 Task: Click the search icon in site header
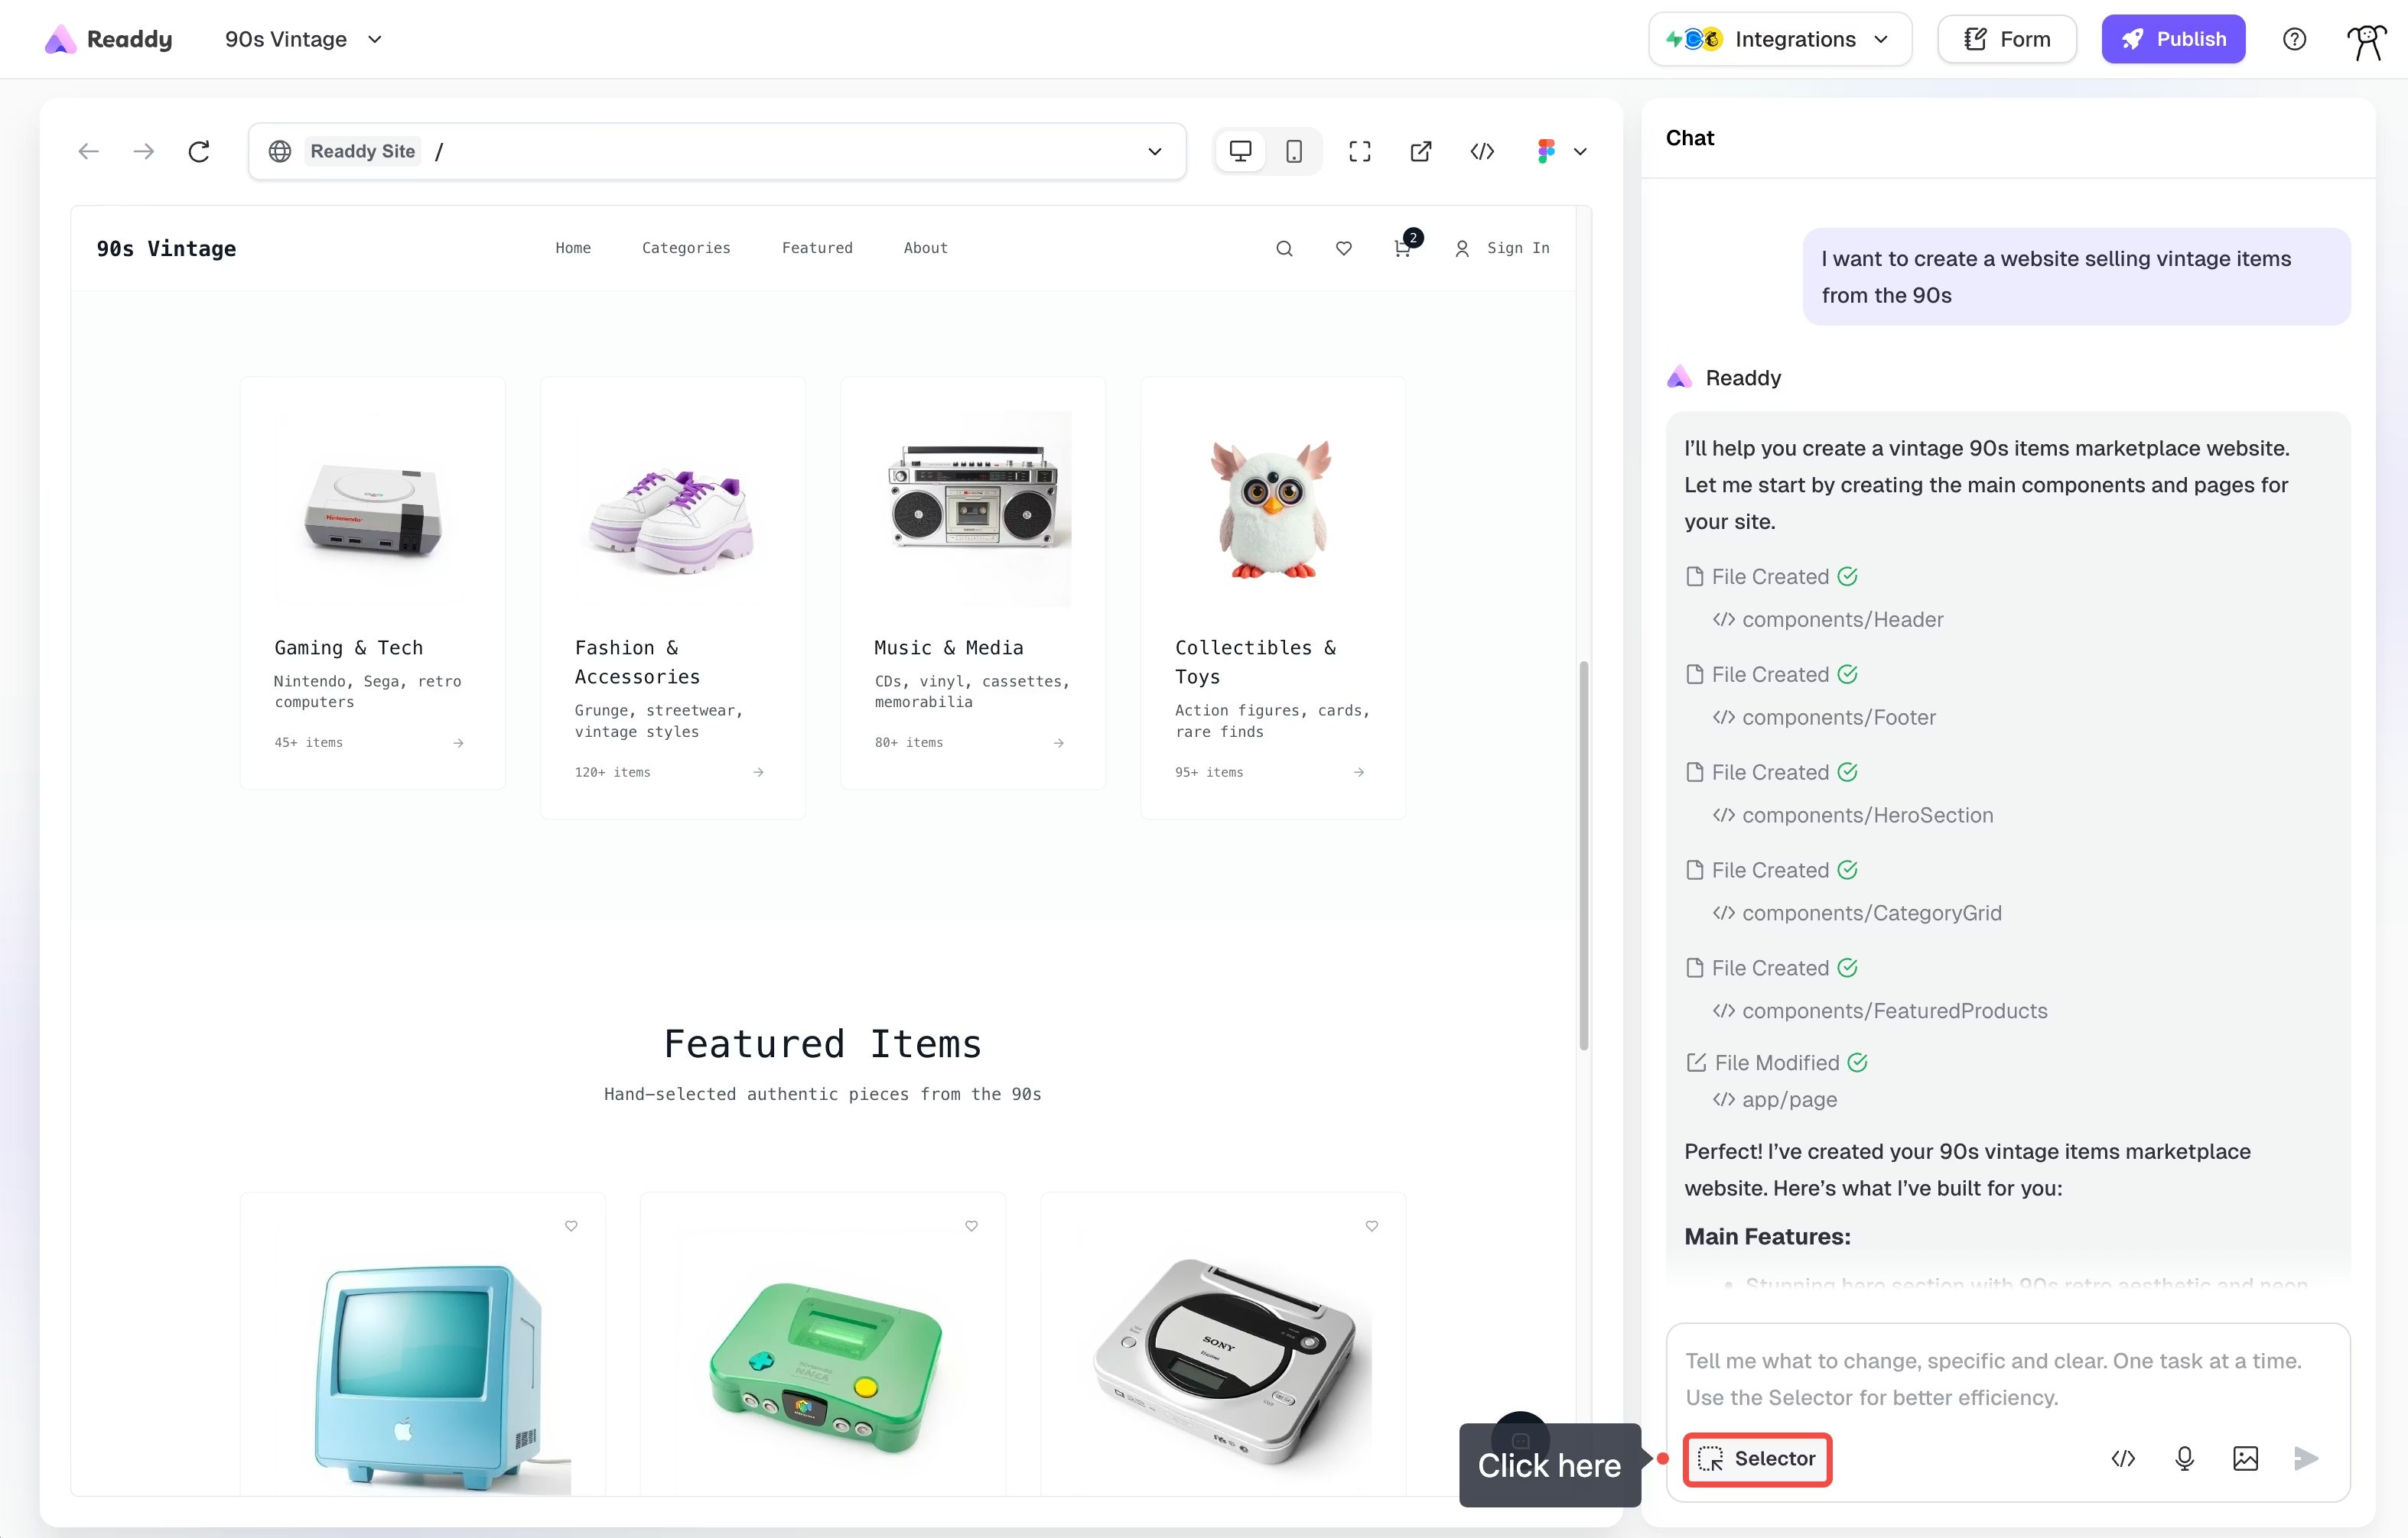(1284, 248)
